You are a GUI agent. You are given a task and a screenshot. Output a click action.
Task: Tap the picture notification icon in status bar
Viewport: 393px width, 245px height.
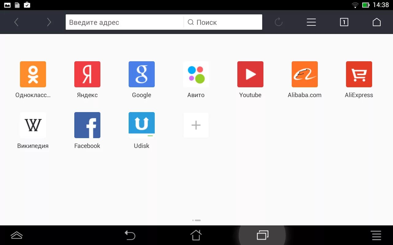(x=7, y=5)
